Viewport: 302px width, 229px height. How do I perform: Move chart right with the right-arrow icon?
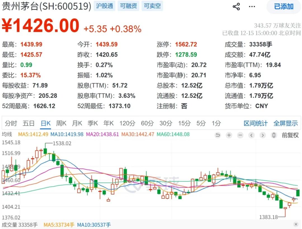pos(263,135)
